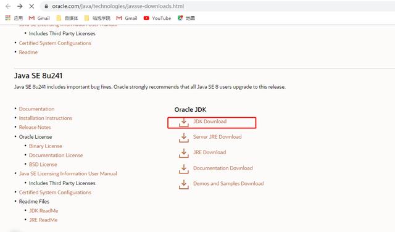The height and width of the screenshot is (232, 395).
Task: Click the 8u241 bug fixes description sentence
Action: tap(150, 87)
